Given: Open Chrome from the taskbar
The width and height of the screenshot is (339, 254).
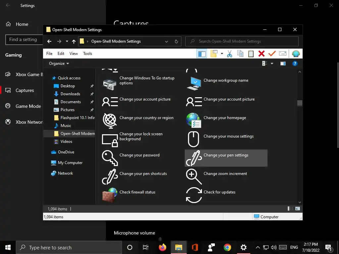Looking at the screenshot, I should [x=227, y=247].
